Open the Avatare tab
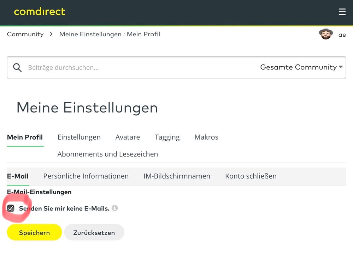 tap(128, 137)
